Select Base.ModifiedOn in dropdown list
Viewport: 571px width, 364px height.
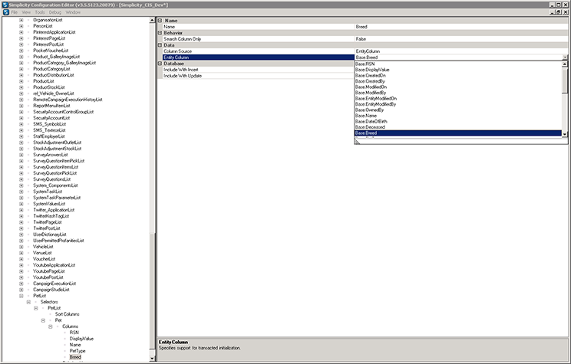coord(458,87)
